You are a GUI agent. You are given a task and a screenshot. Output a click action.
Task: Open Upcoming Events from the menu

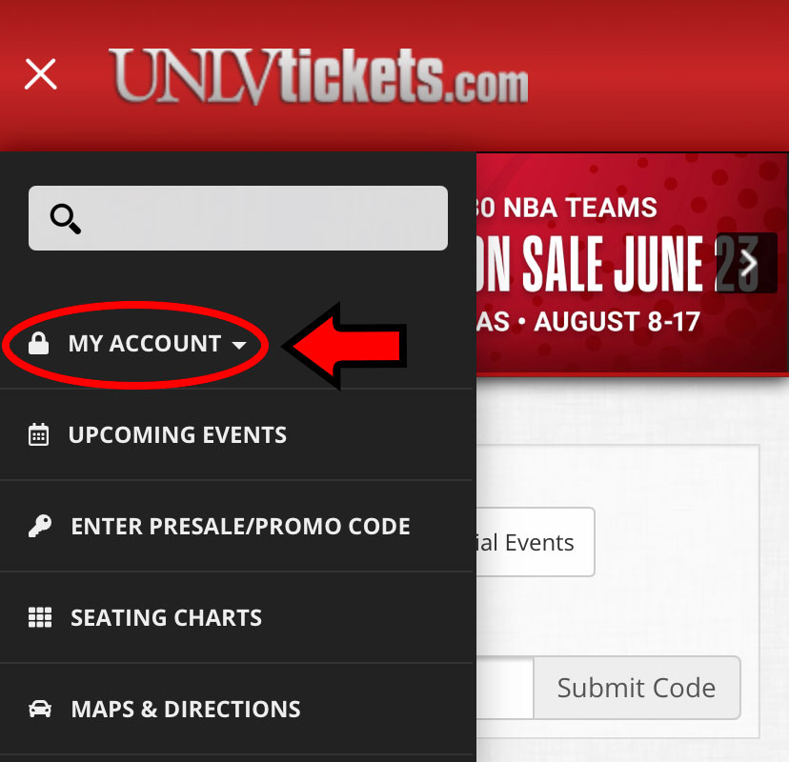[237, 435]
